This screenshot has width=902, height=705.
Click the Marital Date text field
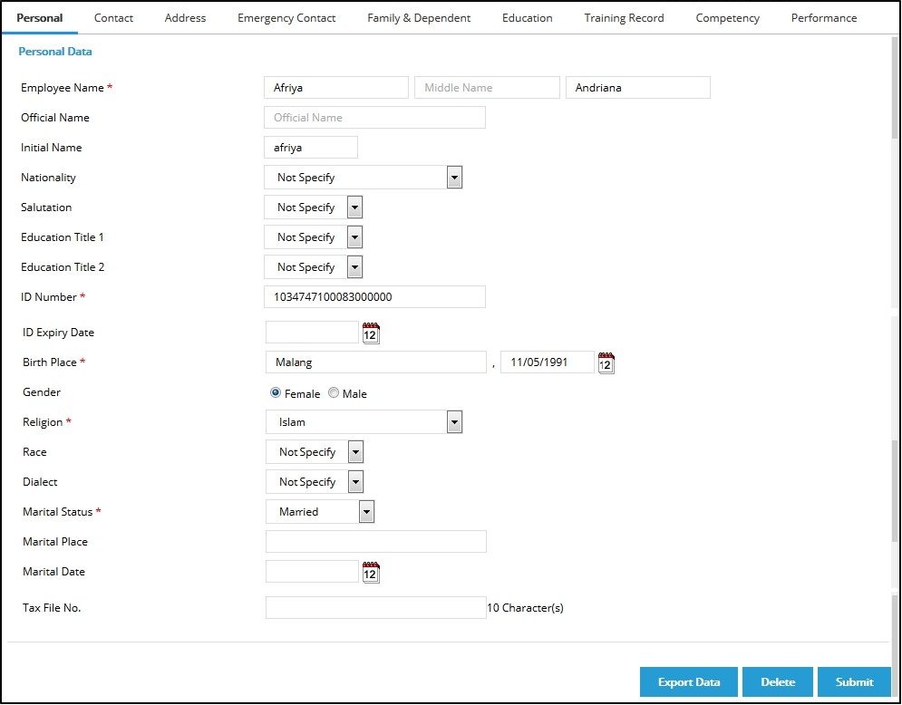(x=313, y=572)
